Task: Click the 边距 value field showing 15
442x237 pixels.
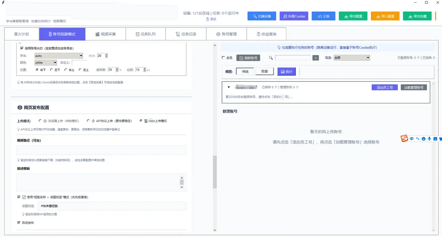Action: click(x=139, y=70)
